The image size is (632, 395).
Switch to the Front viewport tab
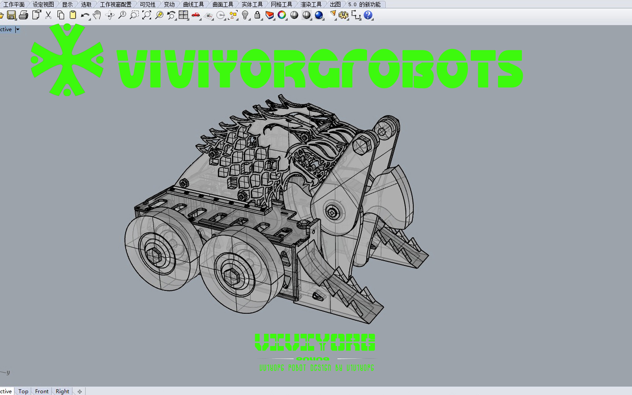tap(42, 391)
